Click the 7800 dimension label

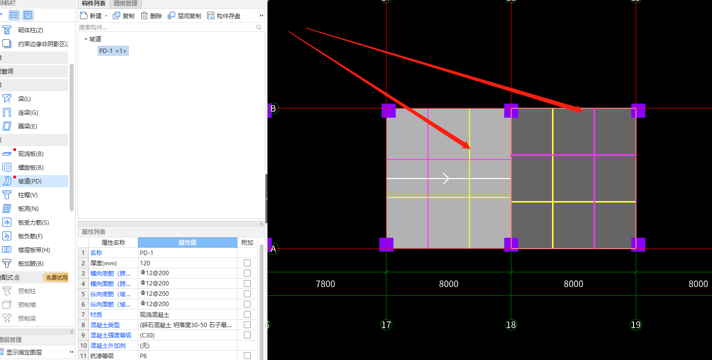[326, 284]
